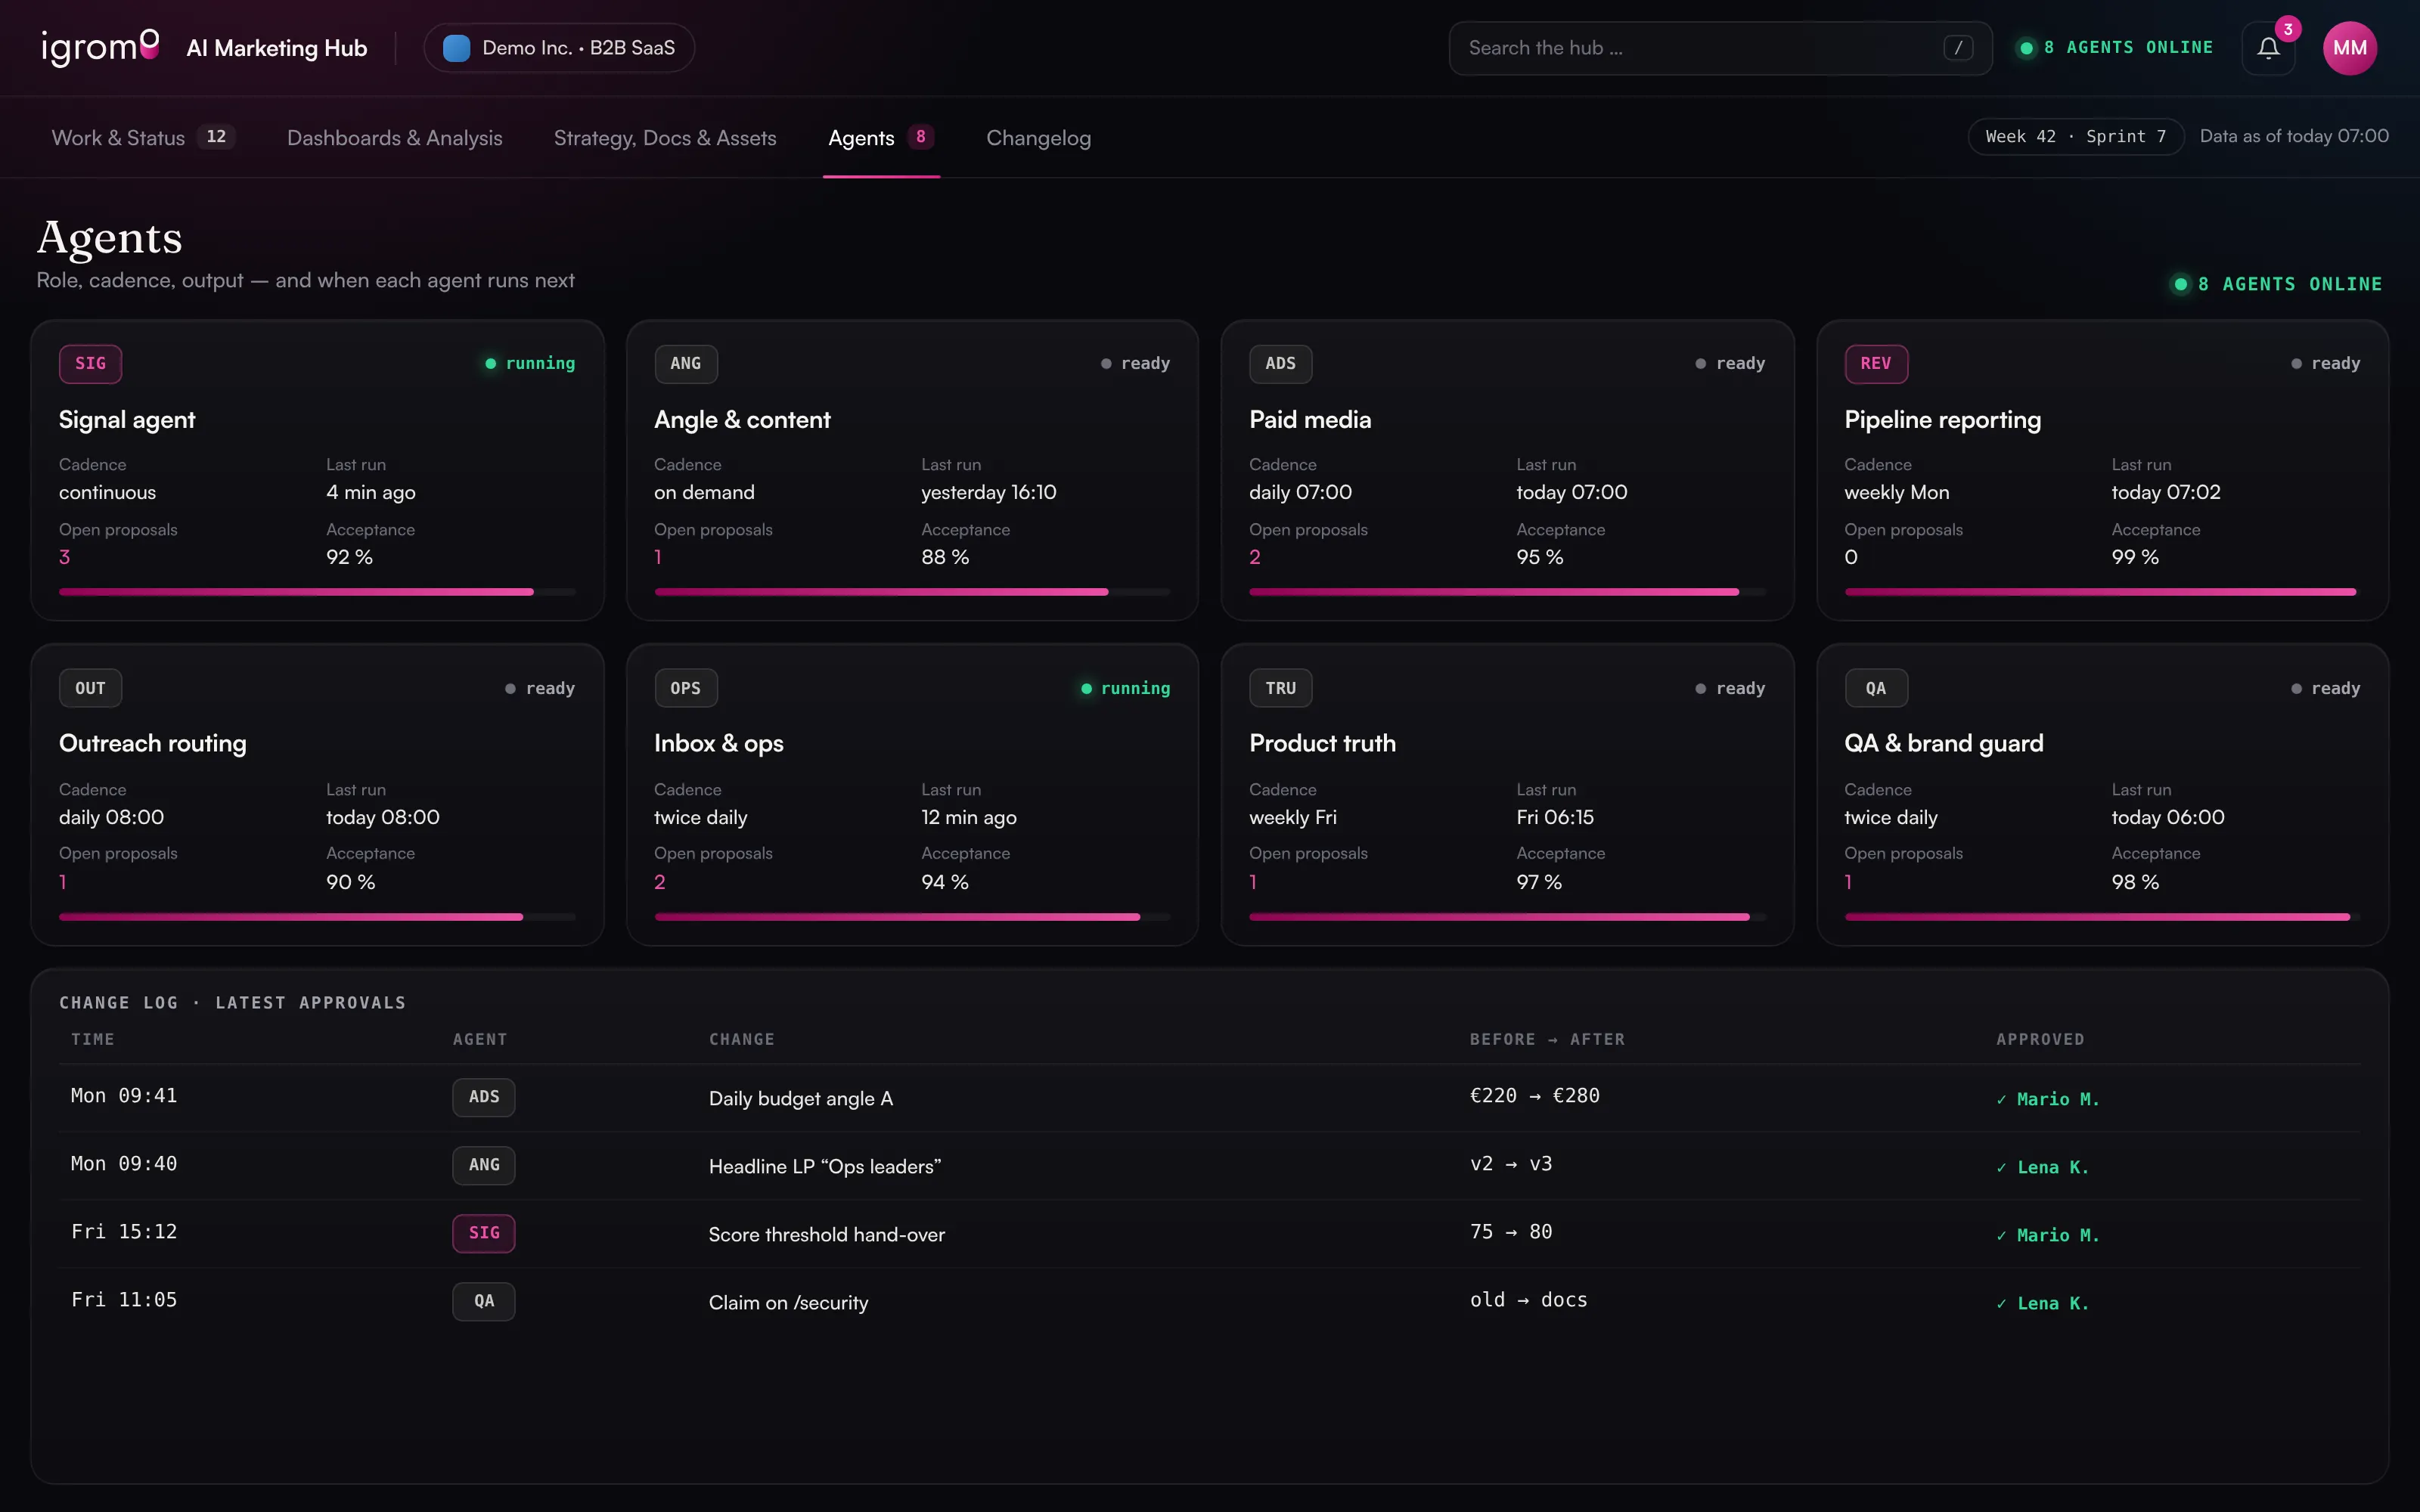Click the ANG badge in the Mon 09:40 log row
The image size is (2420, 1512).
484,1165
